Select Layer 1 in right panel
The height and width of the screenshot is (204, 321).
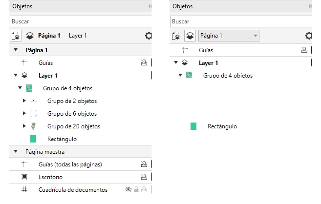click(208, 62)
